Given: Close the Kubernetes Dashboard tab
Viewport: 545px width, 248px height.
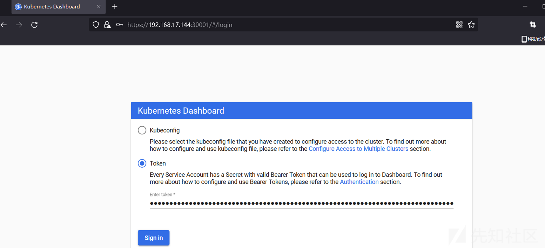Looking at the screenshot, I should (99, 7).
